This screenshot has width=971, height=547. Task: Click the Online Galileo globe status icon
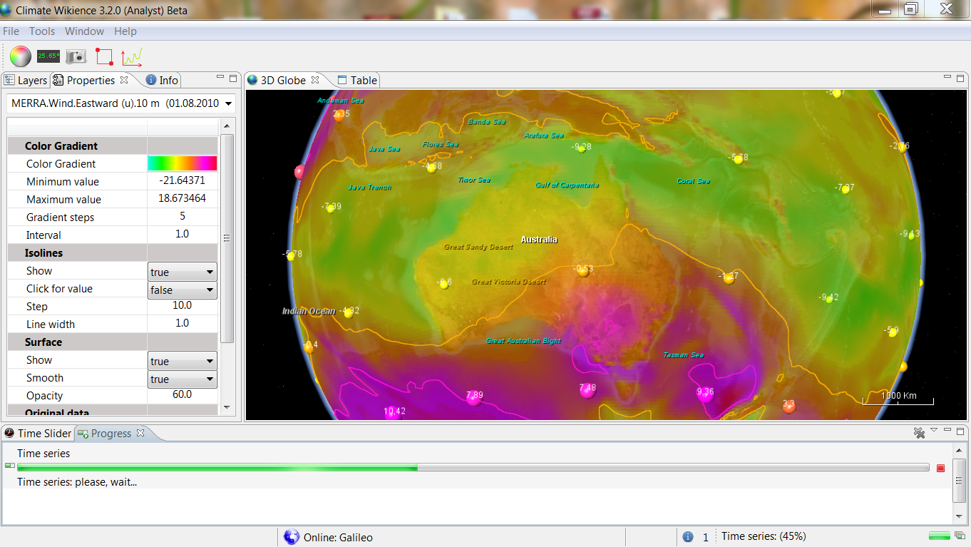(x=291, y=537)
